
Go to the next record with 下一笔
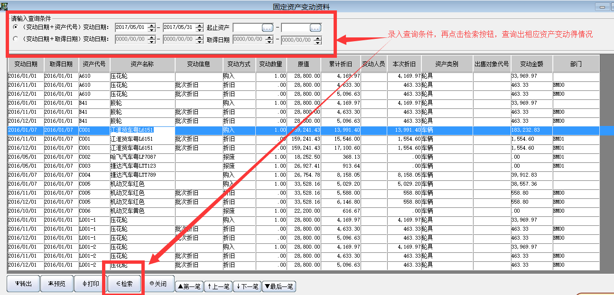pos(248,286)
